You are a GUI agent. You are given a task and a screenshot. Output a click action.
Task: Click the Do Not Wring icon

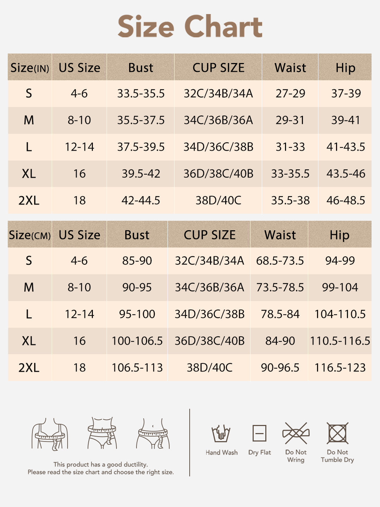(296, 433)
